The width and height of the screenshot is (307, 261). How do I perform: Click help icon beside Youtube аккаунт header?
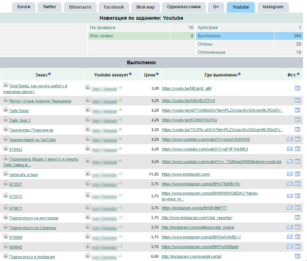[x=130, y=74]
